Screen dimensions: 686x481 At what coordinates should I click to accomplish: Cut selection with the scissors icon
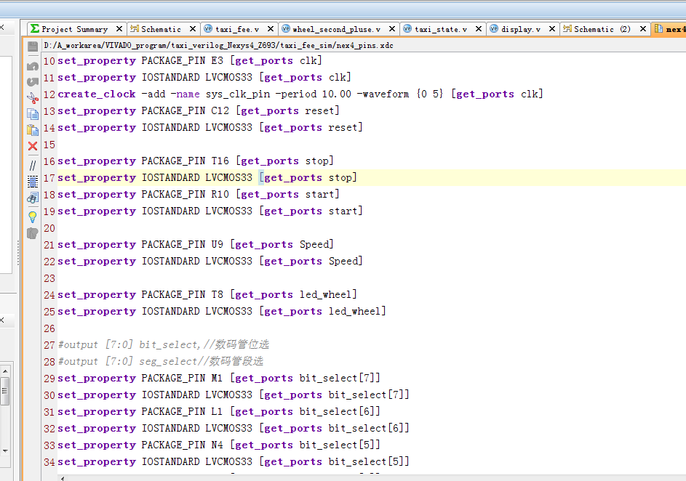(33, 98)
